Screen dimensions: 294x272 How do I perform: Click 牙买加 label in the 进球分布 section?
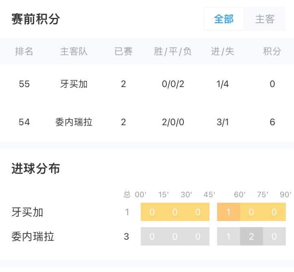click(x=28, y=212)
